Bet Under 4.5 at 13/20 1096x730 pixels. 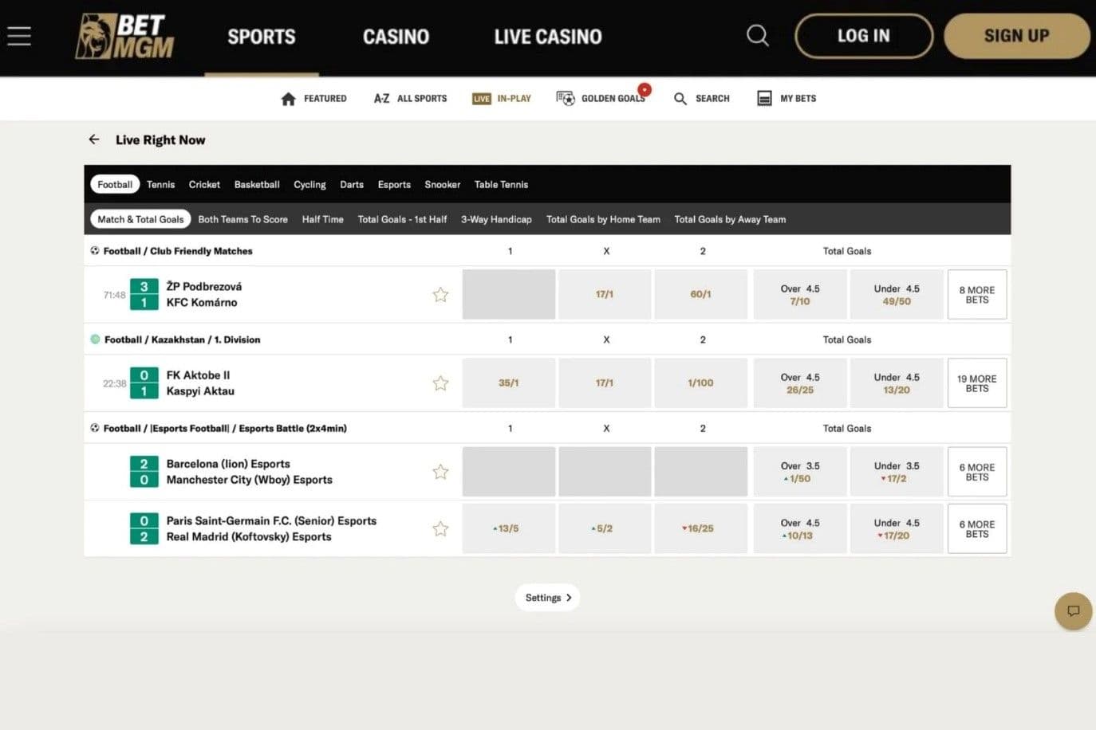point(897,383)
